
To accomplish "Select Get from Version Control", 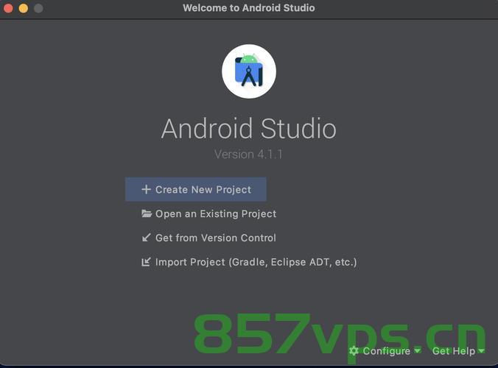I will (x=208, y=238).
